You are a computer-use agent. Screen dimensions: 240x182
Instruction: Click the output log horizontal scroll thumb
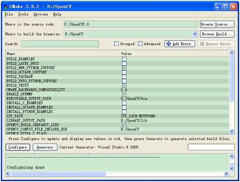[x=58, y=174]
